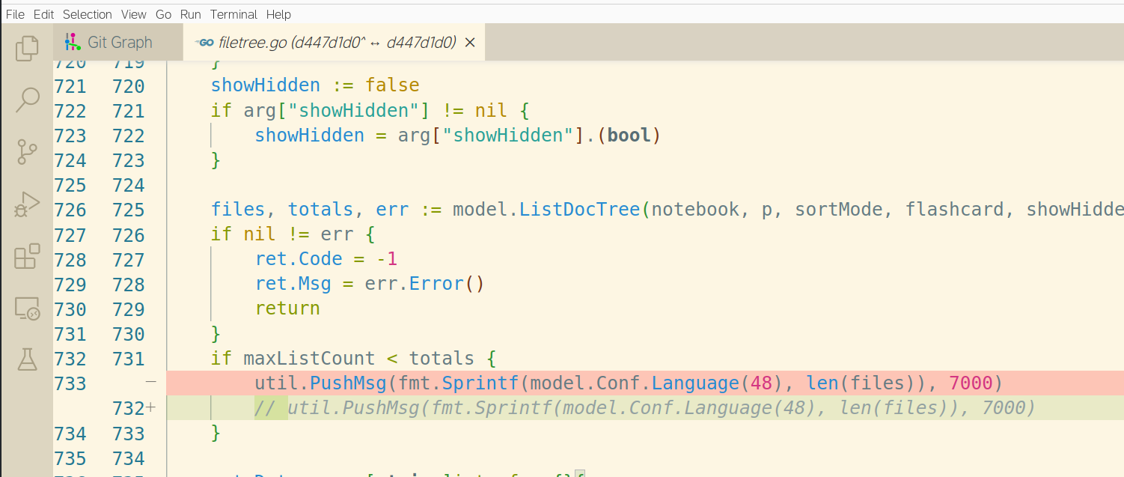Open the Explorer view in activity bar
Screen dimensions: 1124x477
click(27, 48)
